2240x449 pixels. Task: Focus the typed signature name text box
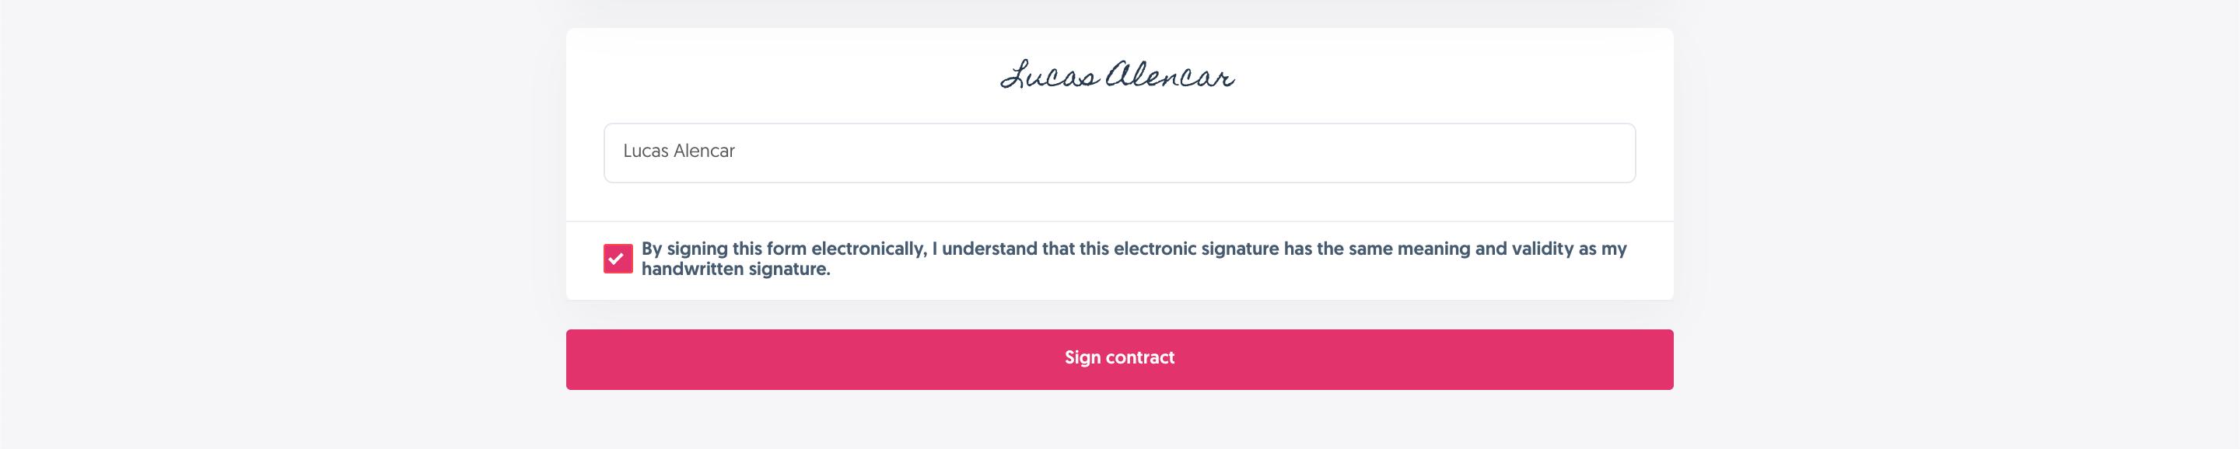point(1119,153)
